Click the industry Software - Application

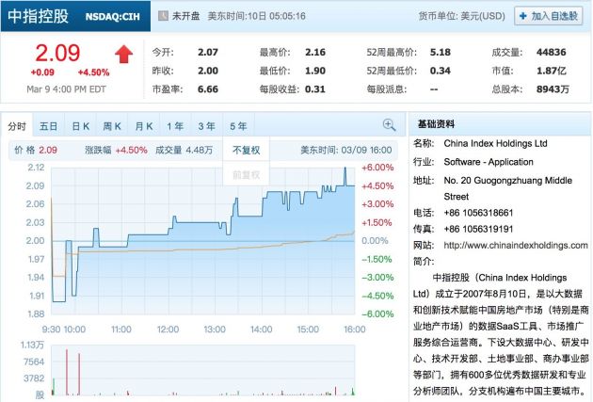[x=489, y=162]
